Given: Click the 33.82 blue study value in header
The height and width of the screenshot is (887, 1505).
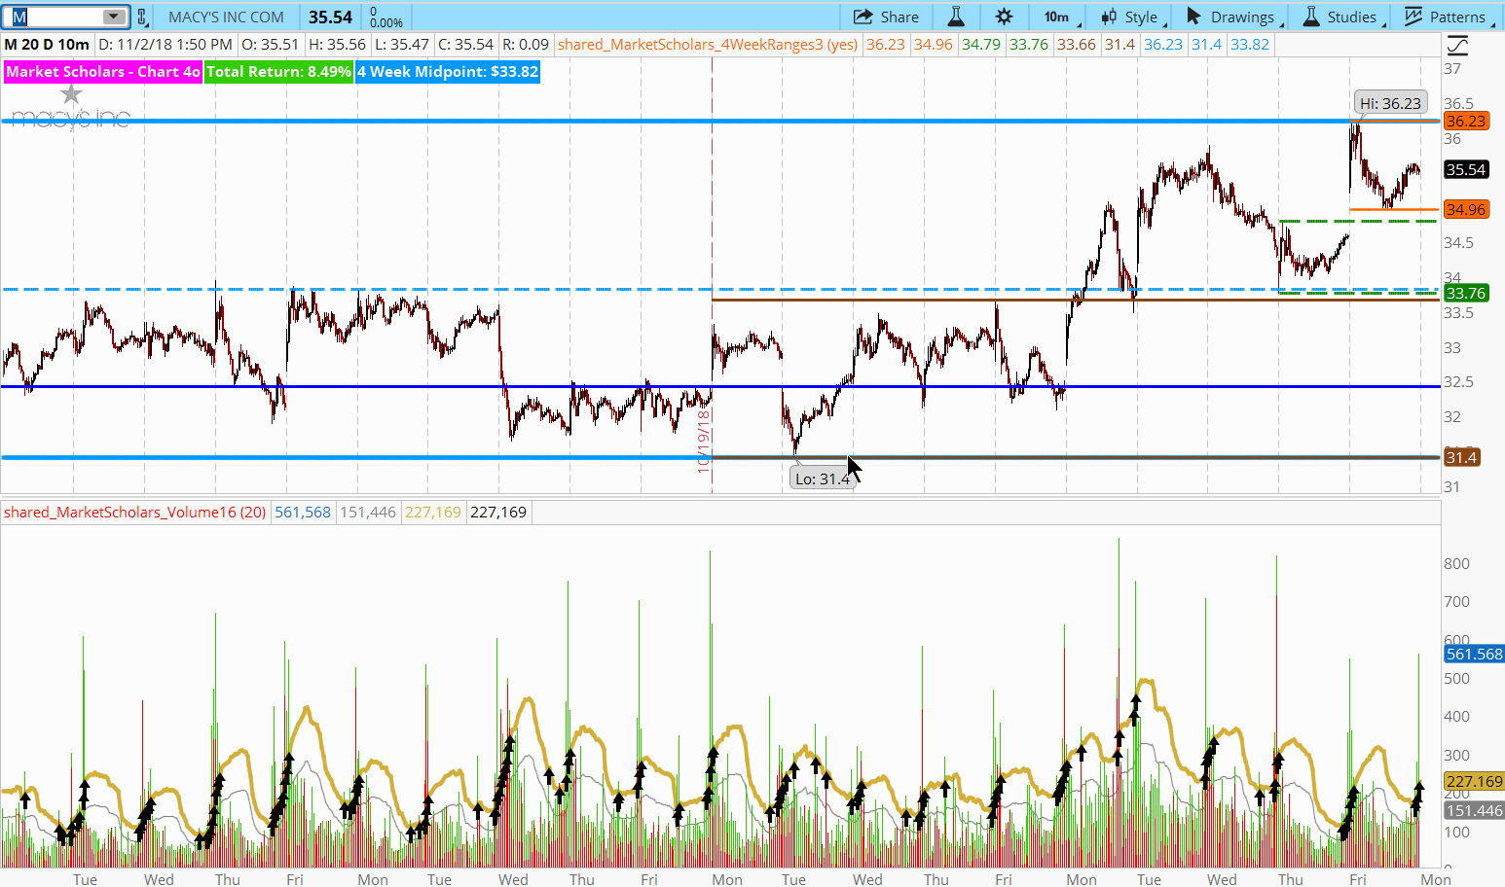Looking at the screenshot, I should click(x=1250, y=45).
